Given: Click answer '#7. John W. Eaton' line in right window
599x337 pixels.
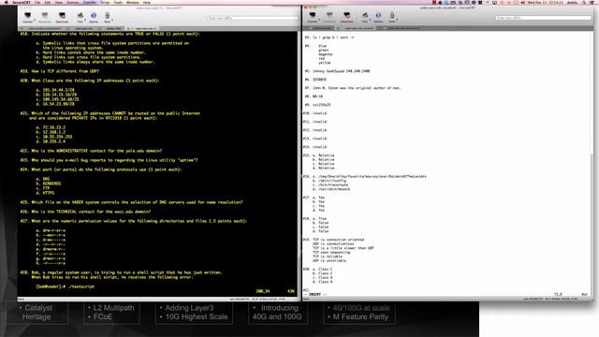Looking at the screenshot, I should tap(352, 88).
